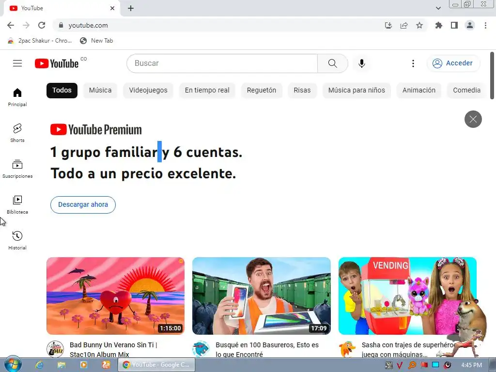Open the Chrome three-dot menu
The width and height of the screenshot is (496, 372).
pos(485,25)
